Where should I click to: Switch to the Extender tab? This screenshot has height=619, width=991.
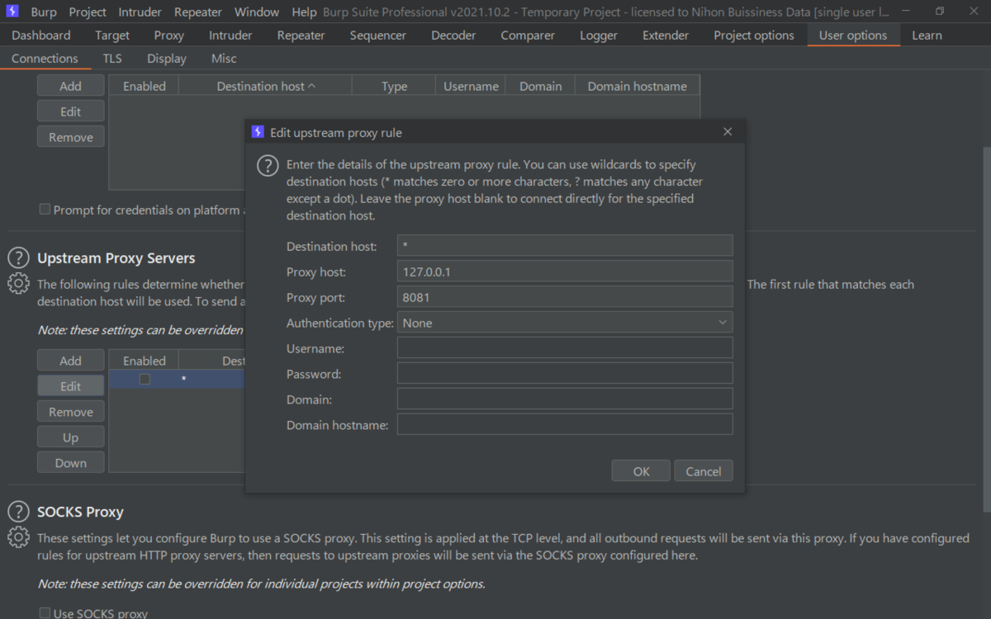point(666,35)
